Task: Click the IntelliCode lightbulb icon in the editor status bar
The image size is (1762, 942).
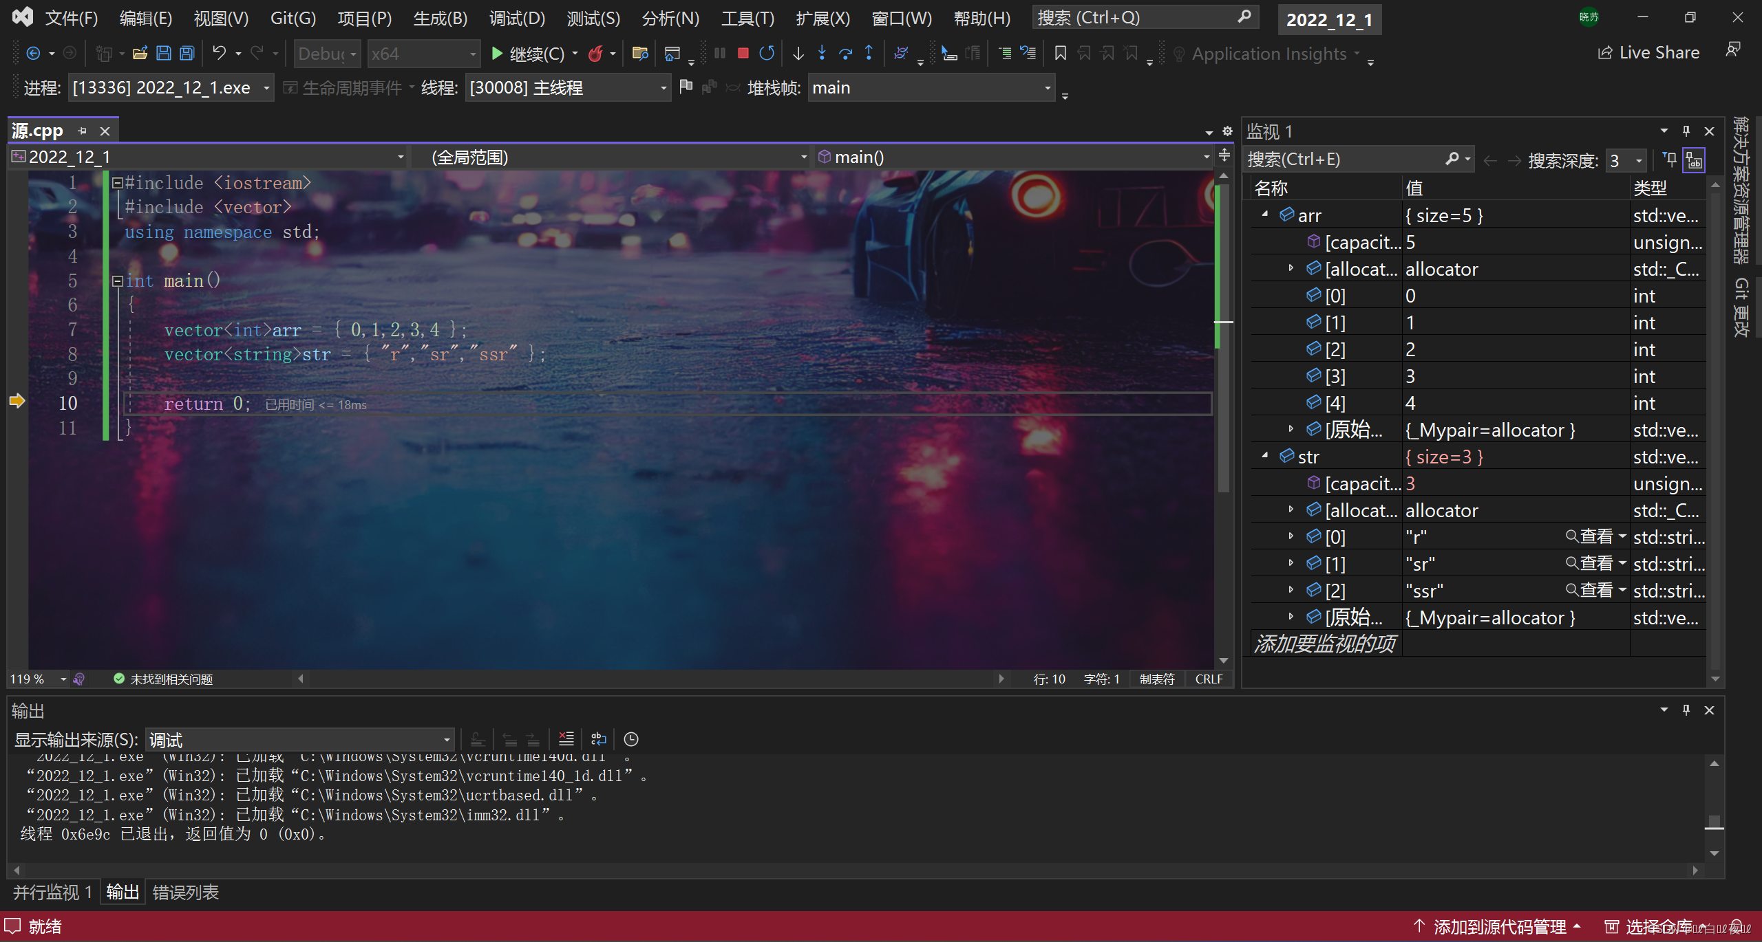Action: 79,679
